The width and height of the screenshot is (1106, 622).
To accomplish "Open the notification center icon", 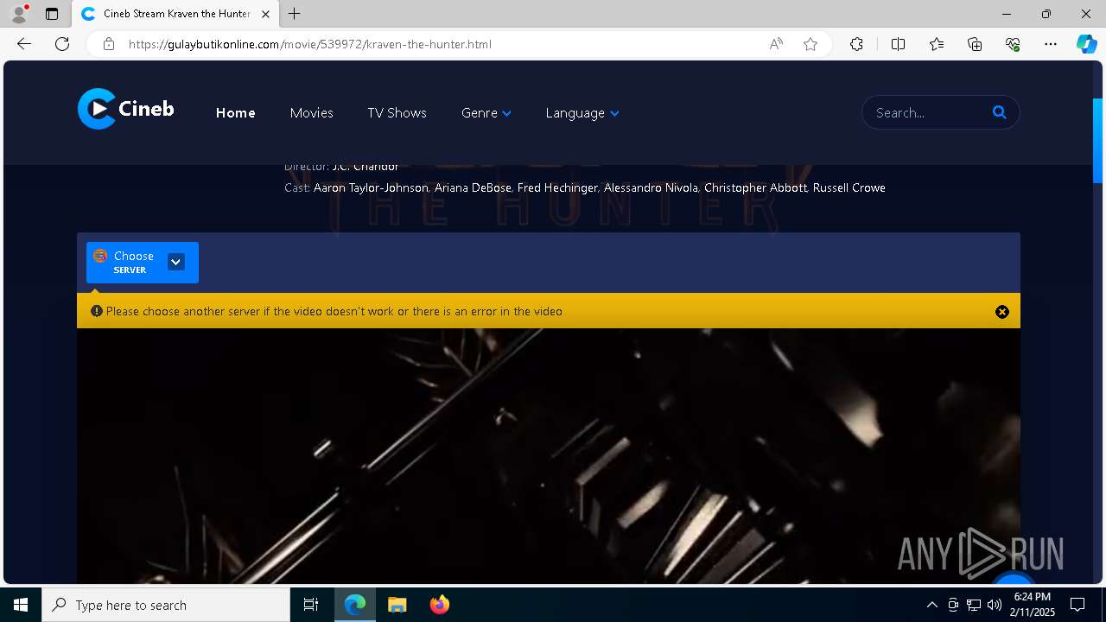I will coord(1077,605).
